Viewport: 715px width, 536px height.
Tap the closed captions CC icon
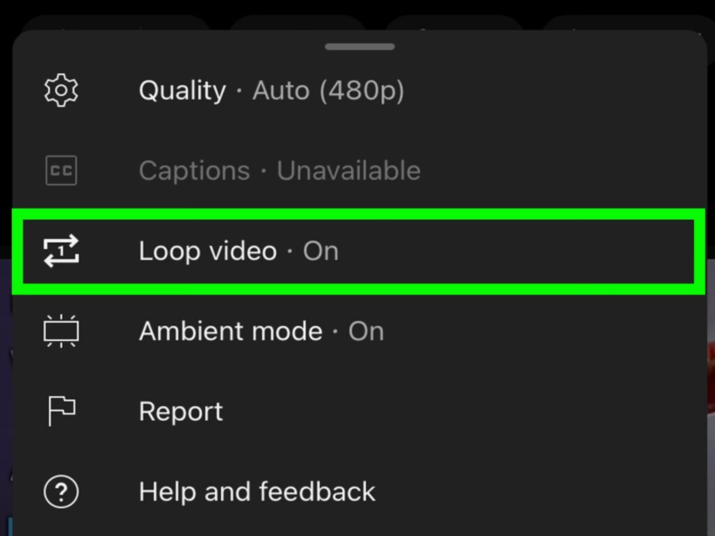pos(61,170)
